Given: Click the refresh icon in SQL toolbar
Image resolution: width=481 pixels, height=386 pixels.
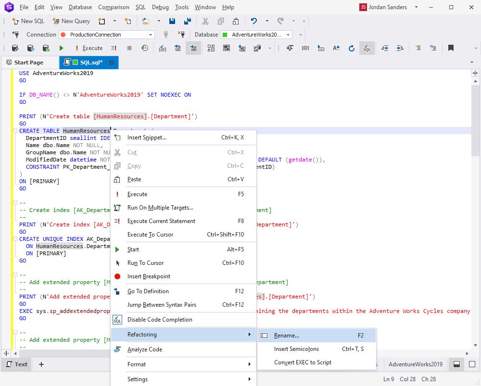Looking at the screenshot, I should [352, 48].
